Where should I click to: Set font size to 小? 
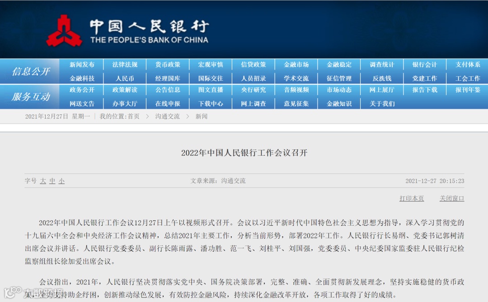coord(61,181)
